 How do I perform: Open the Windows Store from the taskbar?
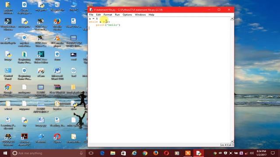point(123,153)
